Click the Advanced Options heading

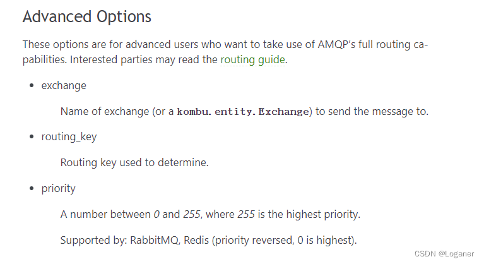pyautogui.click(x=87, y=16)
